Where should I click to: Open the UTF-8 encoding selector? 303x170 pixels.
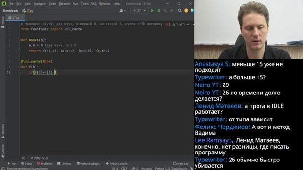(x=134, y=169)
